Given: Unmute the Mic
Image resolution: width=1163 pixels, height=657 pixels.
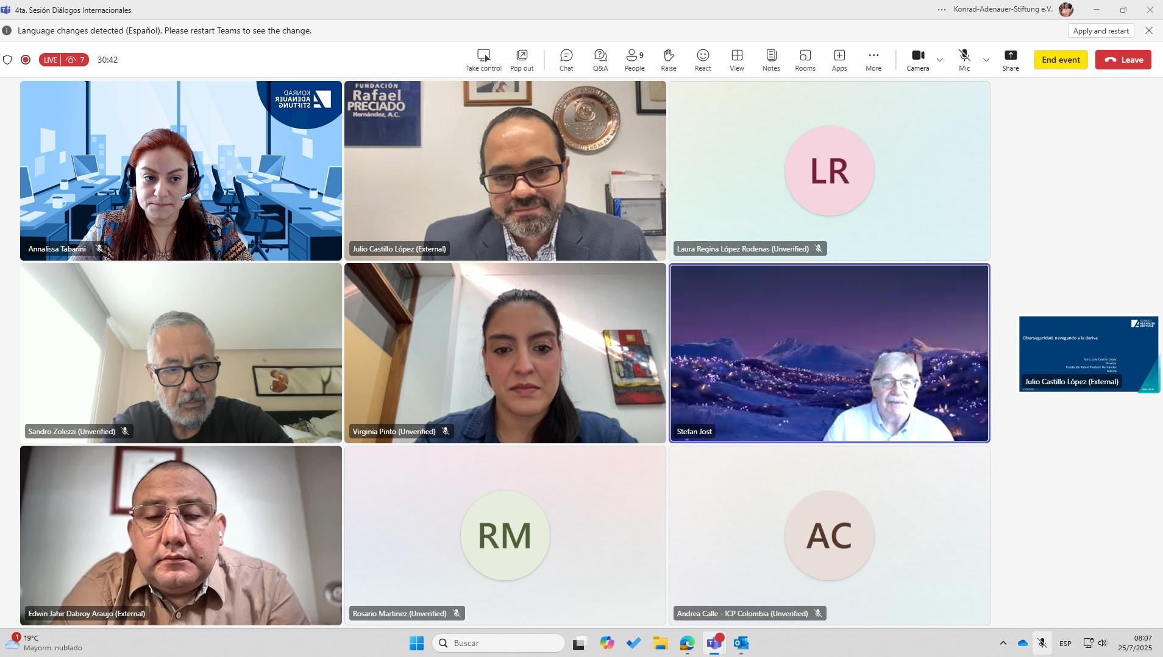Looking at the screenshot, I should [x=964, y=60].
